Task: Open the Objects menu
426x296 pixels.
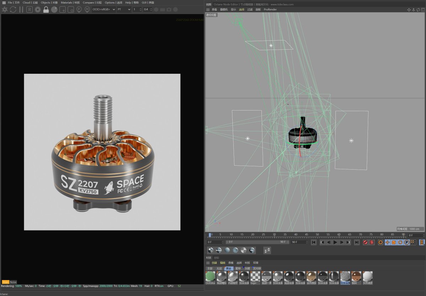Action: (49, 2)
